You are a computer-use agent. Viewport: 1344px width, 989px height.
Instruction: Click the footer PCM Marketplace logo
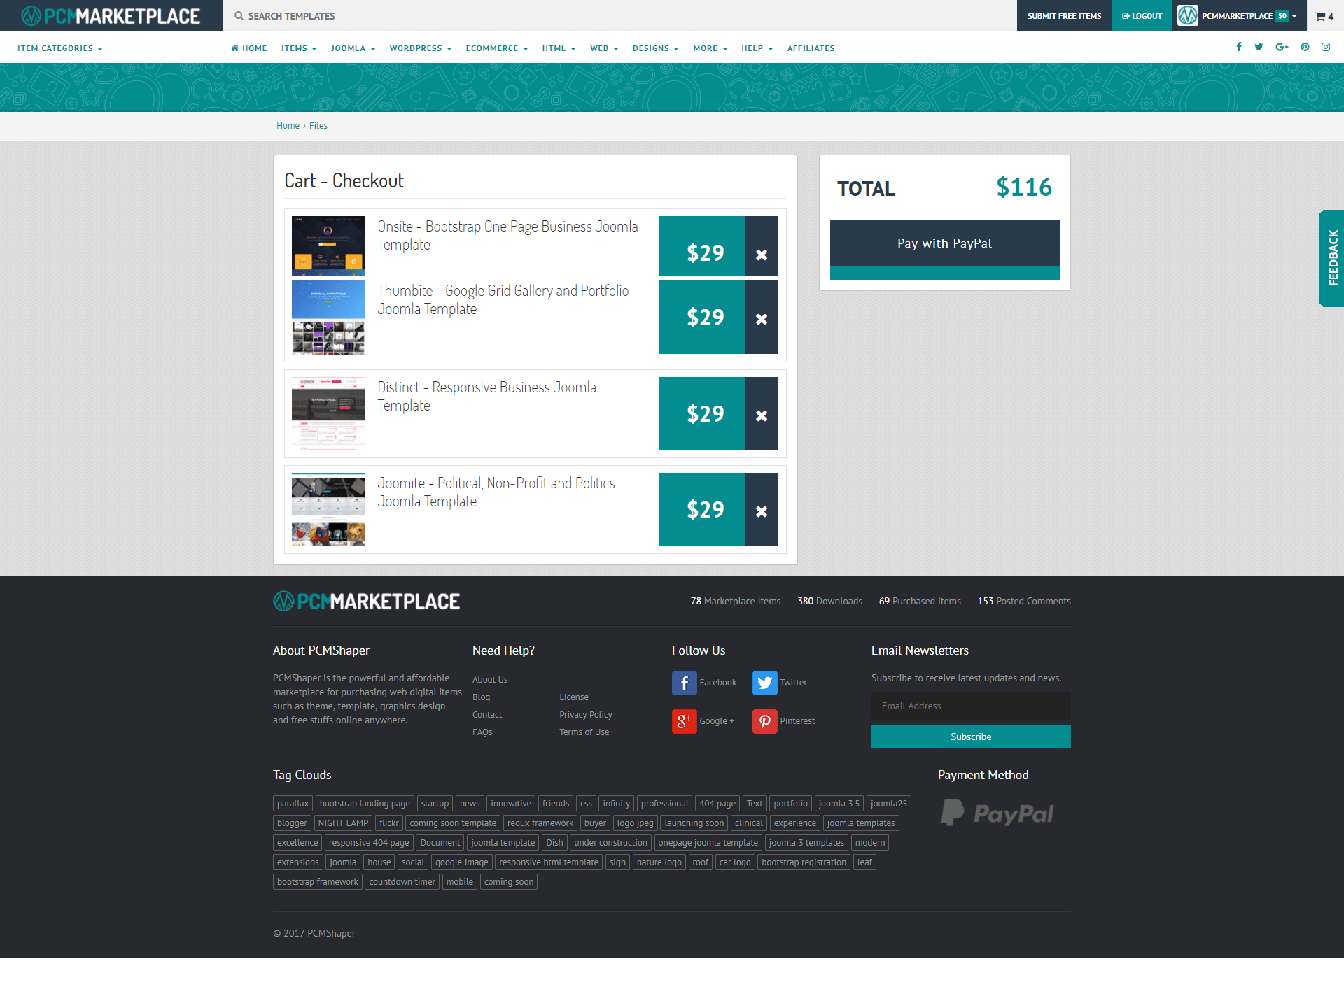[x=366, y=601]
